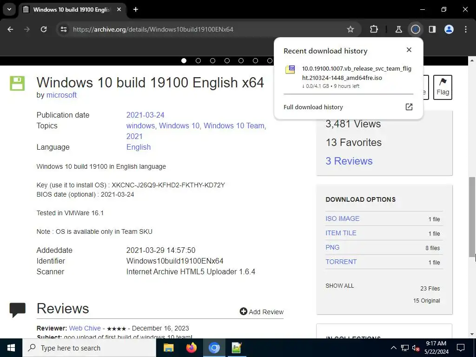Open the downloading ISO file entry
Viewport: 476px width, 357px height.
(x=348, y=77)
